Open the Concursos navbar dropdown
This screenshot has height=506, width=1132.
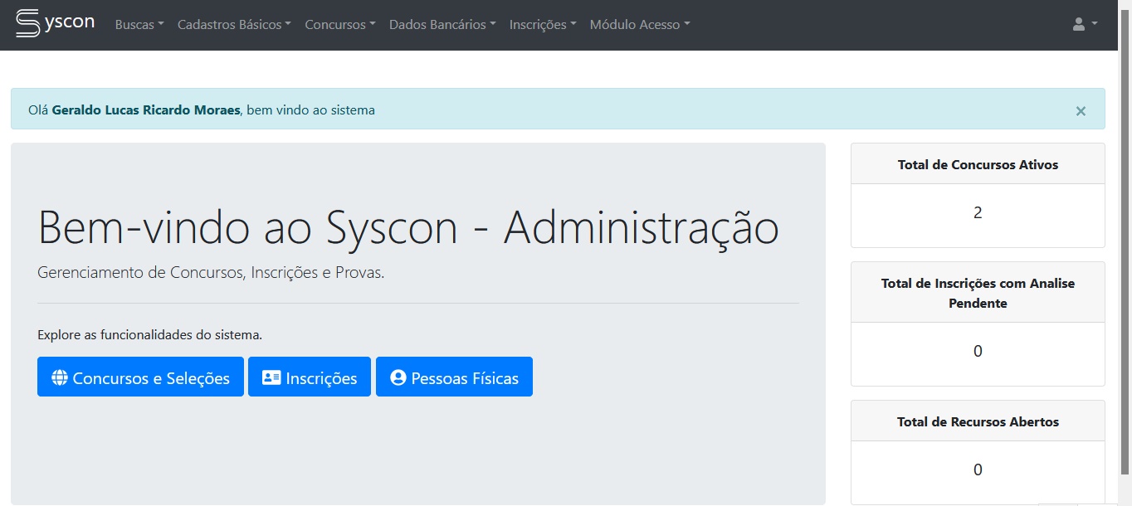click(x=339, y=25)
